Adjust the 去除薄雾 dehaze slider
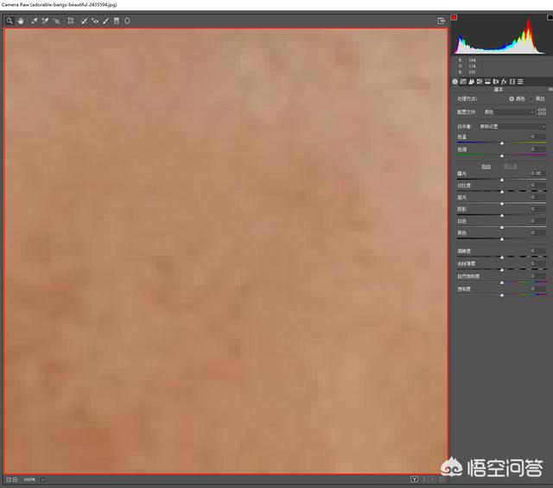This screenshot has width=553, height=488. (x=501, y=269)
